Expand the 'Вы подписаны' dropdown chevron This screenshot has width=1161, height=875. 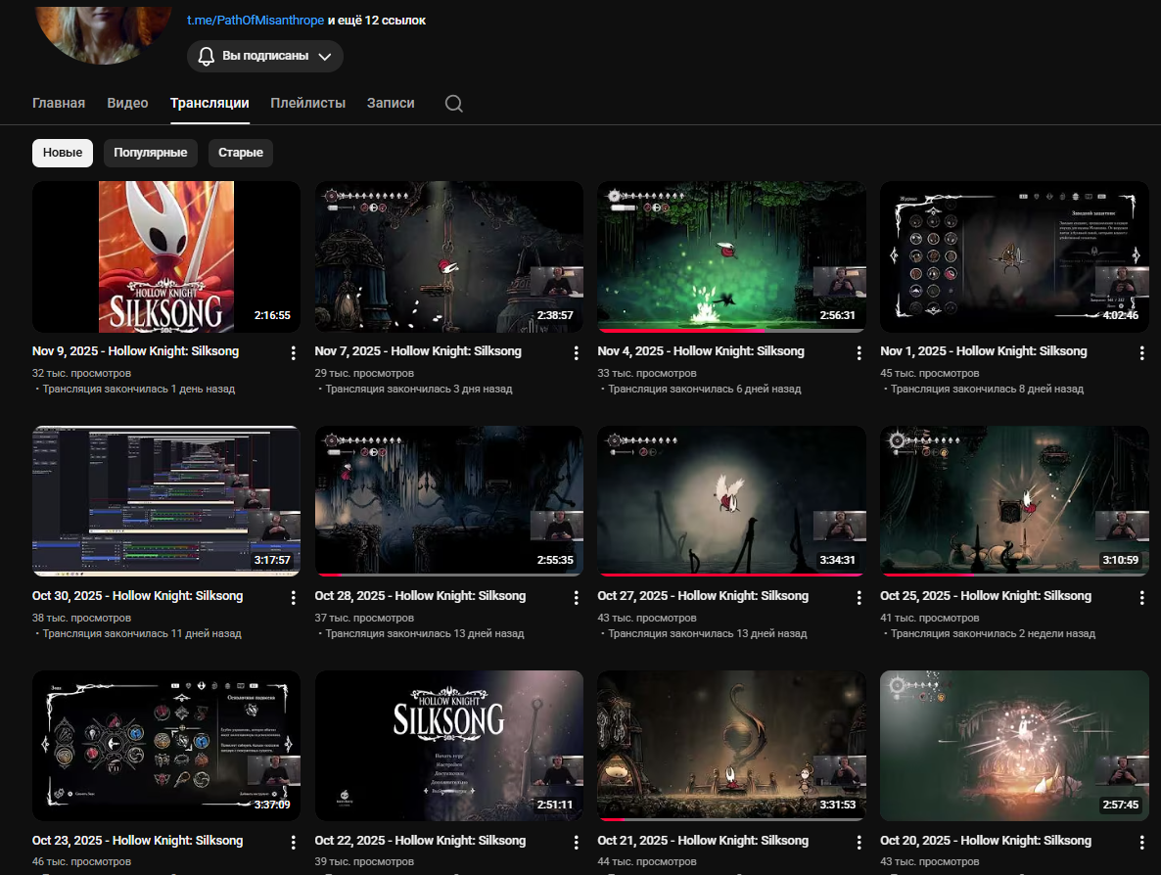pos(324,56)
